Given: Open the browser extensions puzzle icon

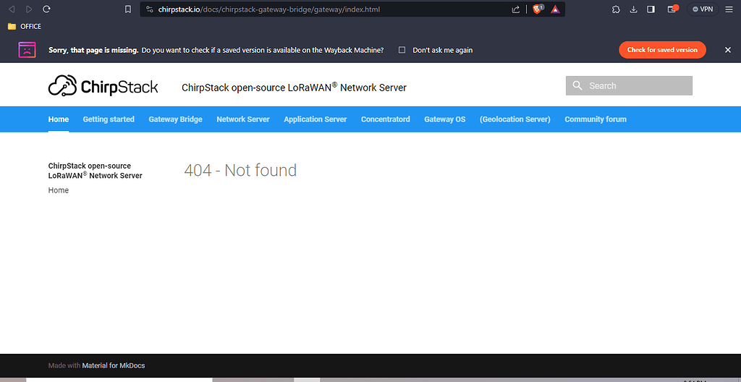Looking at the screenshot, I should click(x=616, y=9).
